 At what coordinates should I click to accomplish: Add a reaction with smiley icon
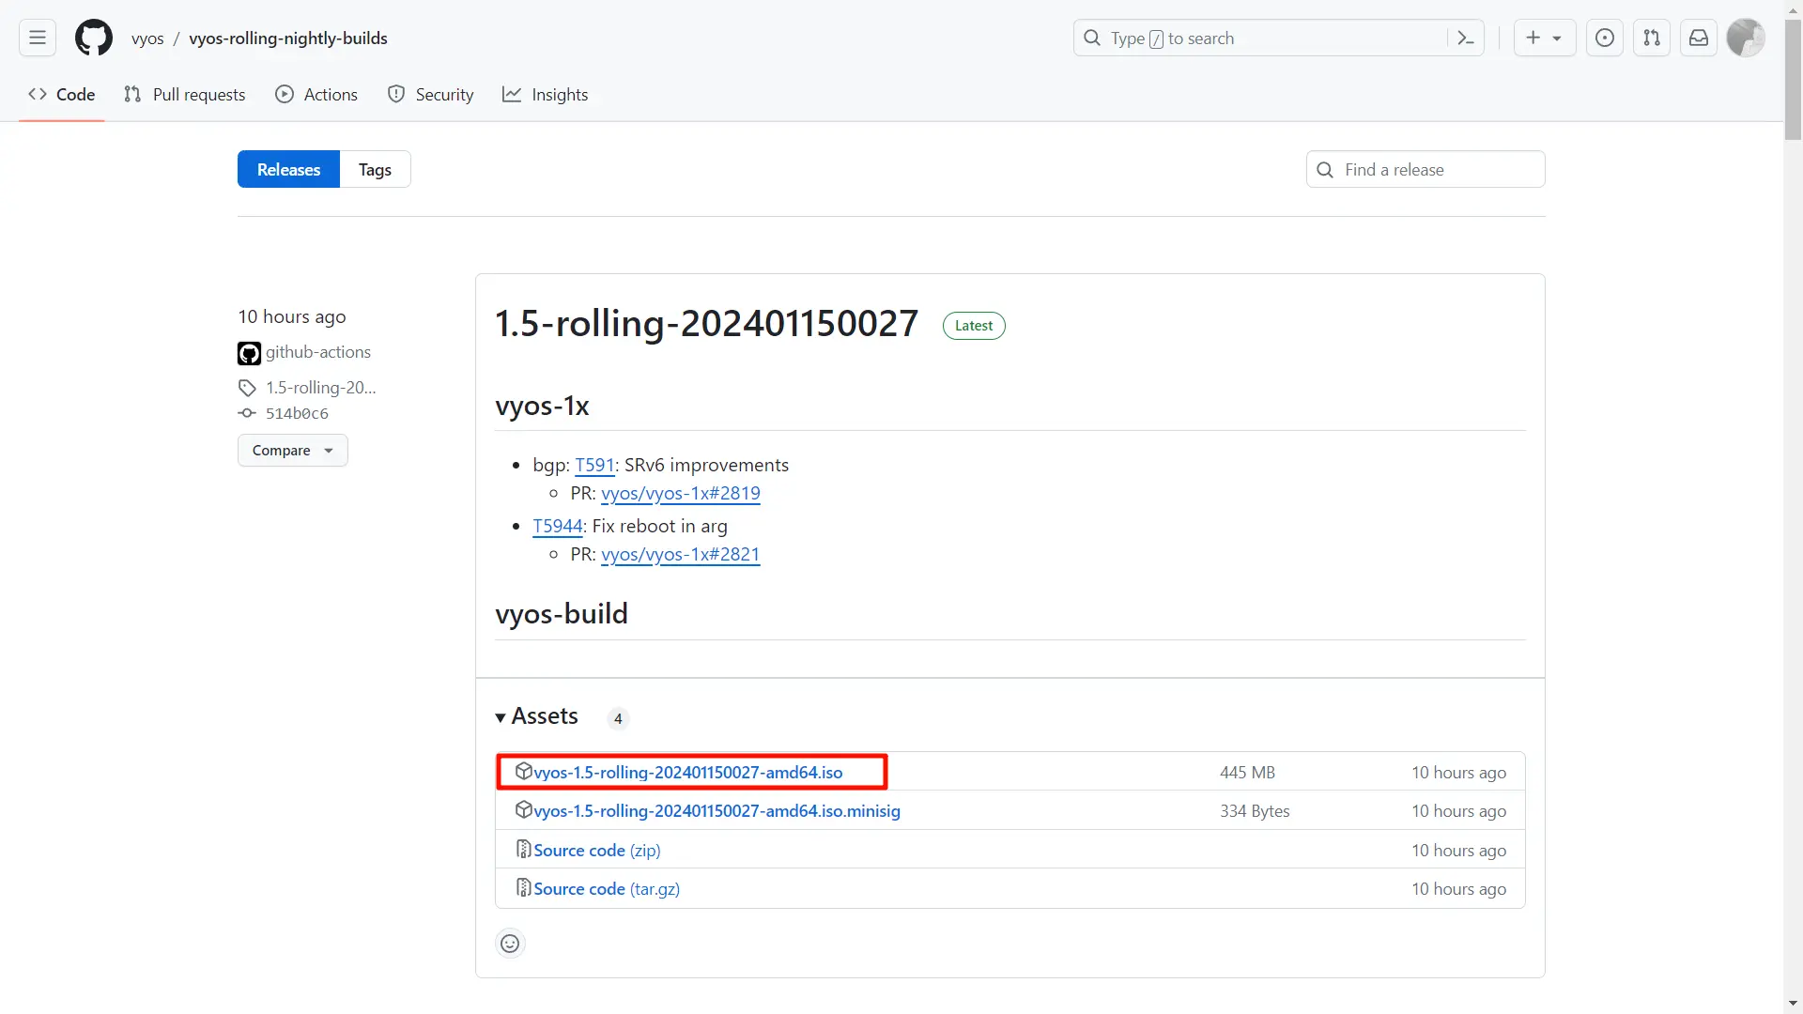tap(510, 944)
